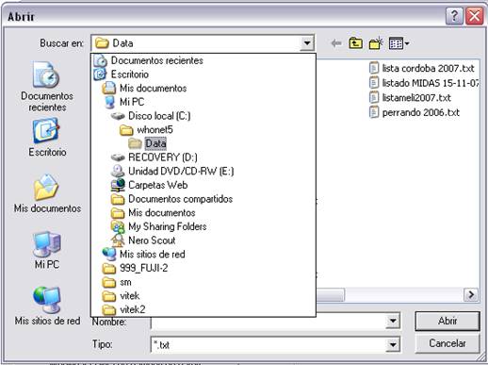Screen dimensions: 488x365
Task: Click the Help question mark button
Action: (454, 15)
